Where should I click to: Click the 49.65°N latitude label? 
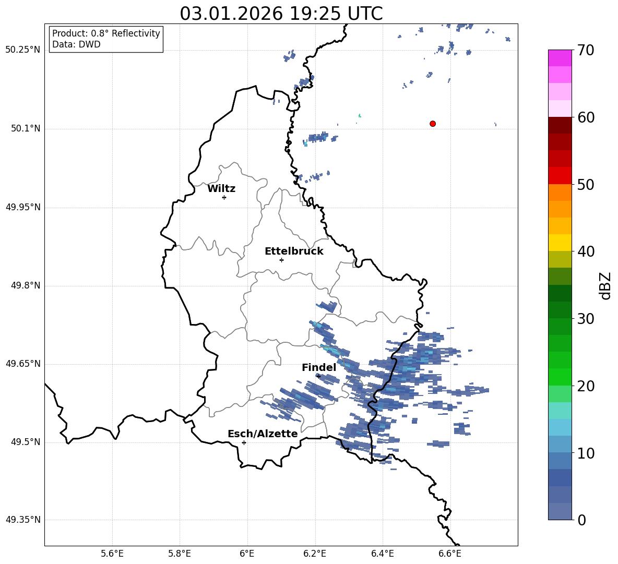coord(23,364)
